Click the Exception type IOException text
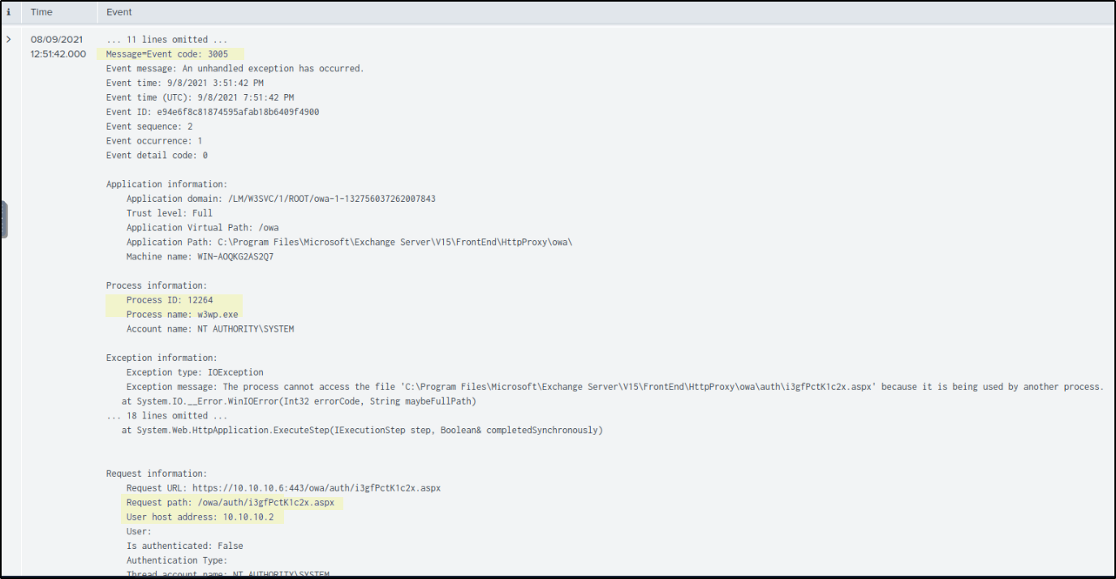The height and width of the screenshot is (579, 1116). (235, 372)
